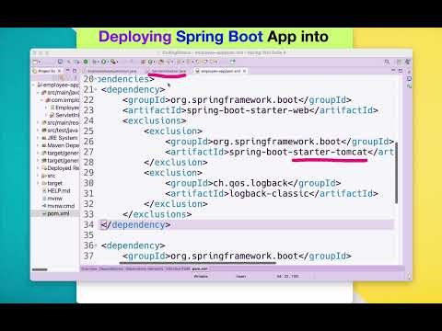Click the Project Explorer horizontal scrollbar
This screenshot has height=331, width=442.
pyautogui.click(x=40, y=269)
